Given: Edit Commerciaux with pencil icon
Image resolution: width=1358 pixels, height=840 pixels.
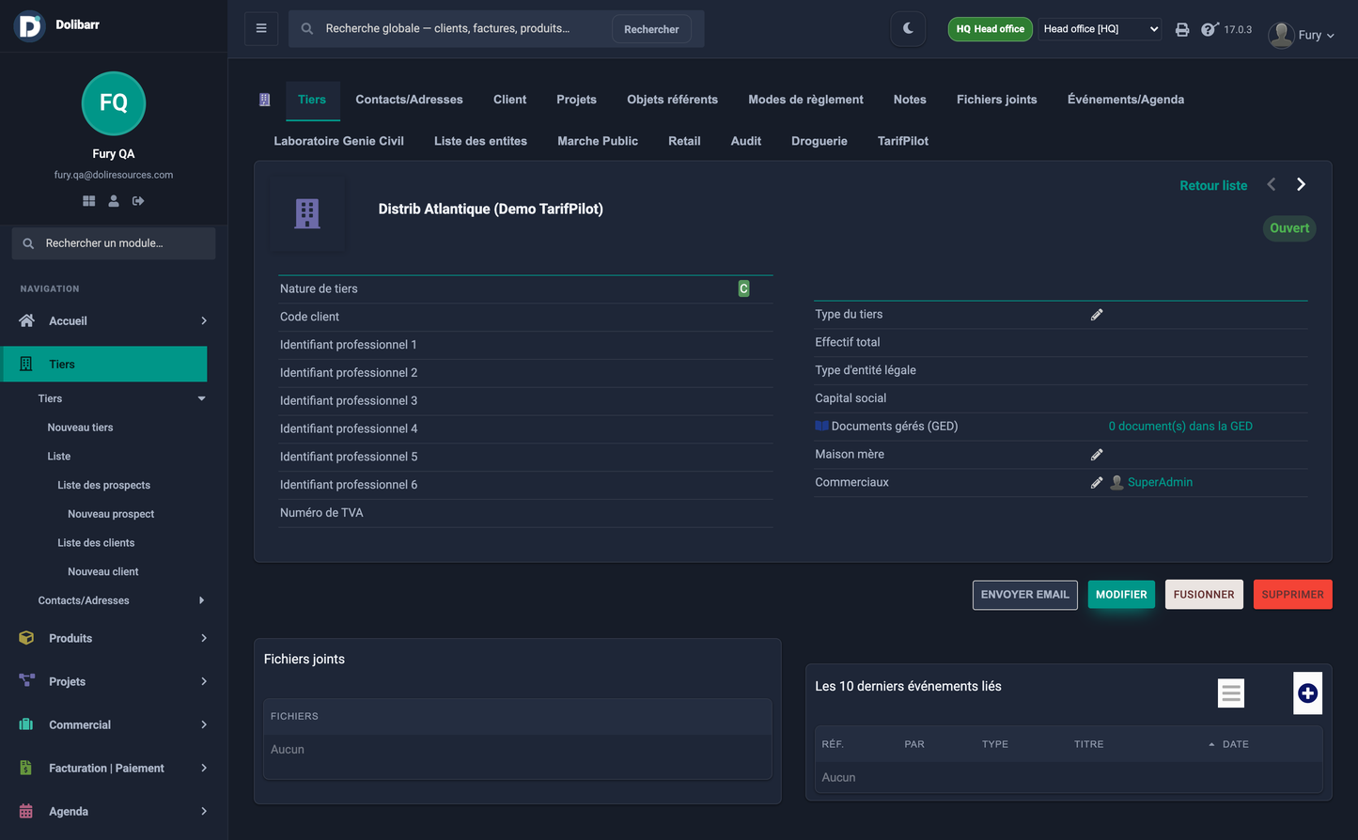Looking at the screenshot, I should 1097,483.
